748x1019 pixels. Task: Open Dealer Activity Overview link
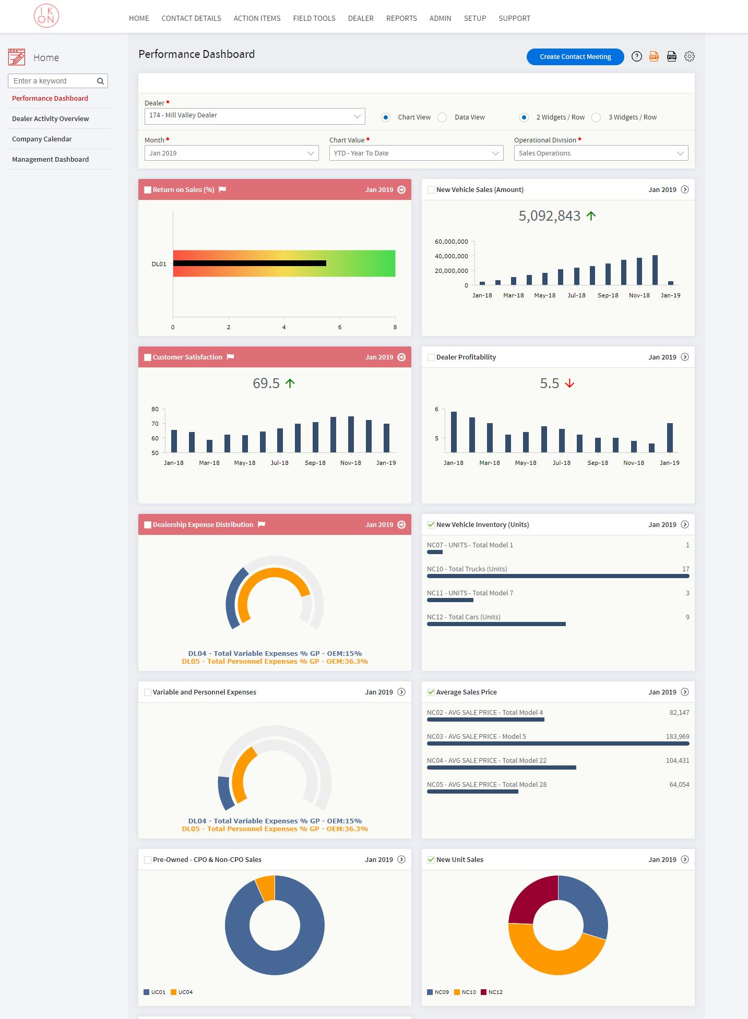(x=51, y=118)
